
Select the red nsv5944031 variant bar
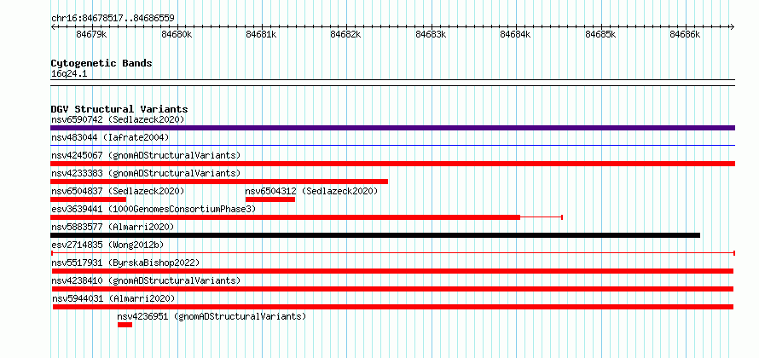(393, 307)
